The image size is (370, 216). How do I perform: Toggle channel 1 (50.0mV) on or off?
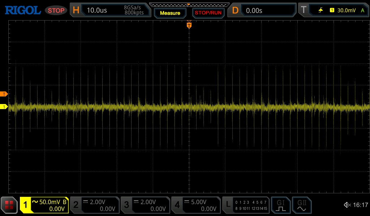coord(44,205)
